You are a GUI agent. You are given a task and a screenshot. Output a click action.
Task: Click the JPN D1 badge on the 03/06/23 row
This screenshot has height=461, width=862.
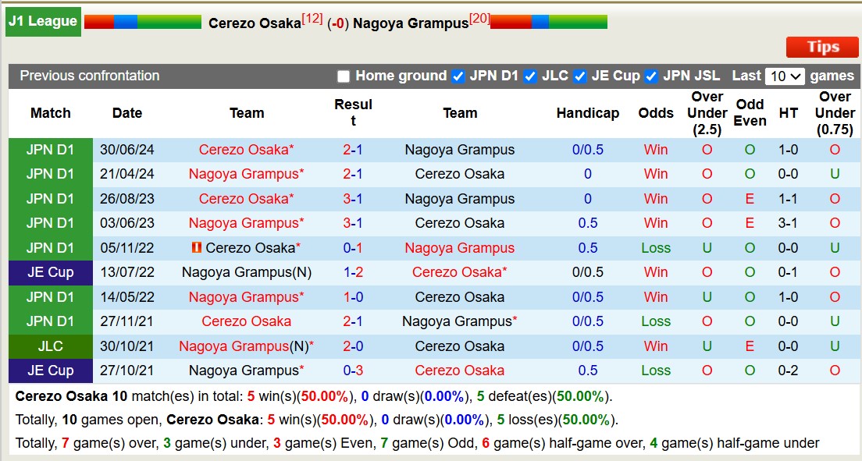pos(50,223)
